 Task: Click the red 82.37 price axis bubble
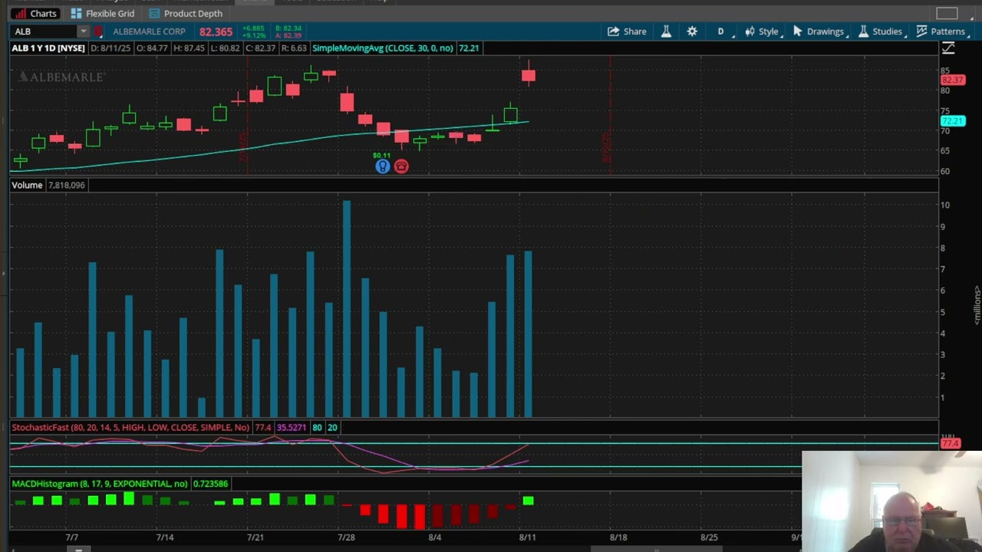[952, 80]
